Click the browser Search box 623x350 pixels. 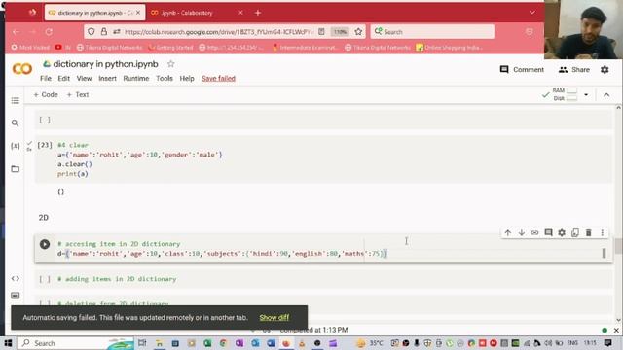coord(432,32)
